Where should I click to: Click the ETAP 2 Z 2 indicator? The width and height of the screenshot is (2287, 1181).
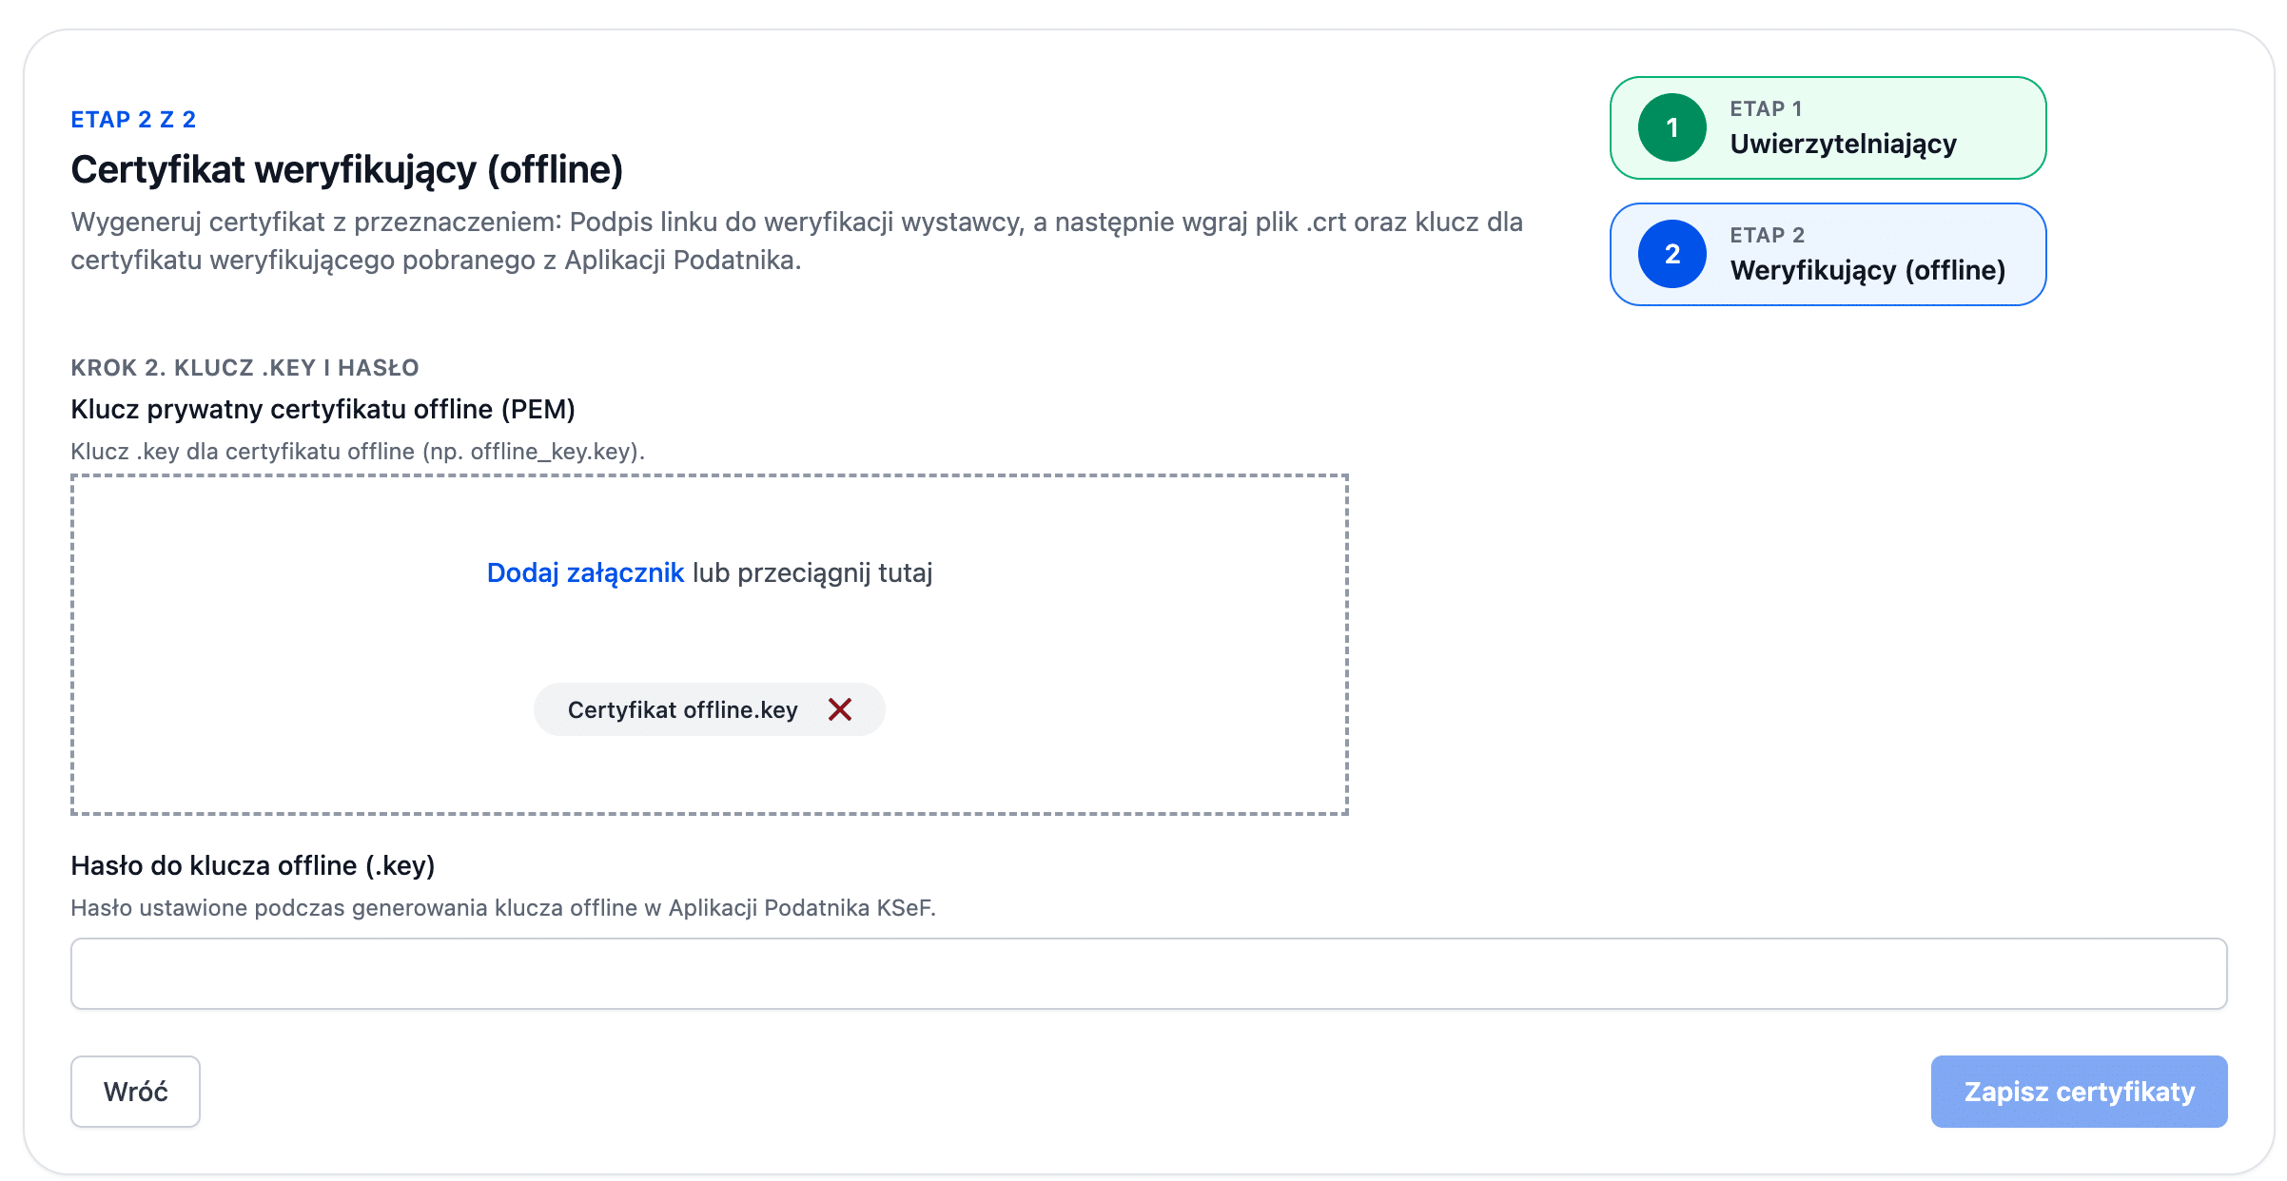tap(133, 119)
